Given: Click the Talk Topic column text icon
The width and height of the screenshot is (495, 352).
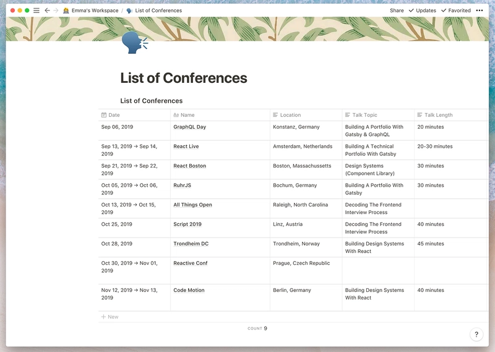Looking at the screenshot, I should click(x=348, y=115).
